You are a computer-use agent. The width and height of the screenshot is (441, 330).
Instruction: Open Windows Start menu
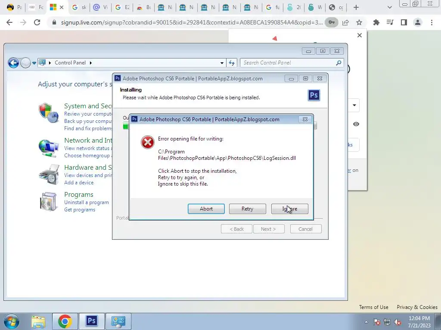coord(12,321)
